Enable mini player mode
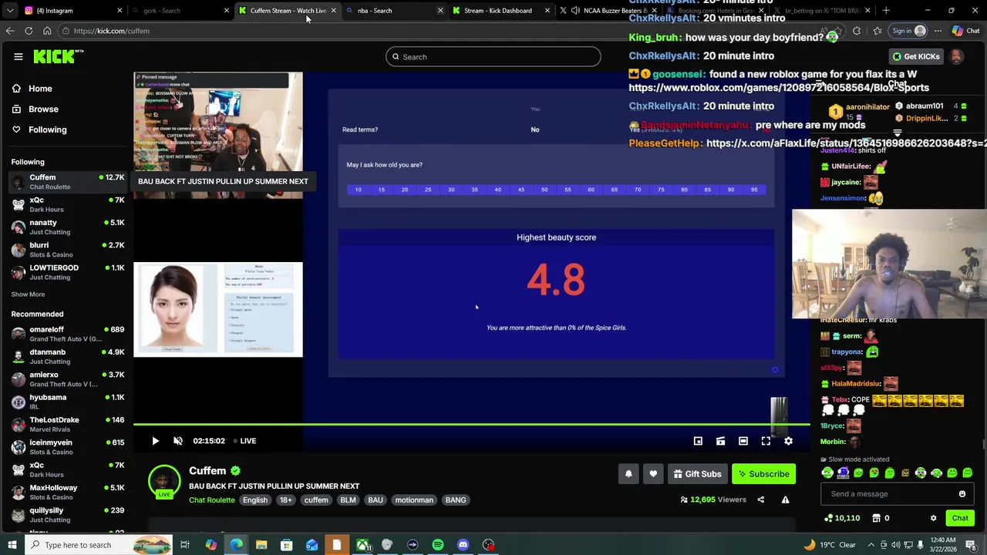 [698, 441]
